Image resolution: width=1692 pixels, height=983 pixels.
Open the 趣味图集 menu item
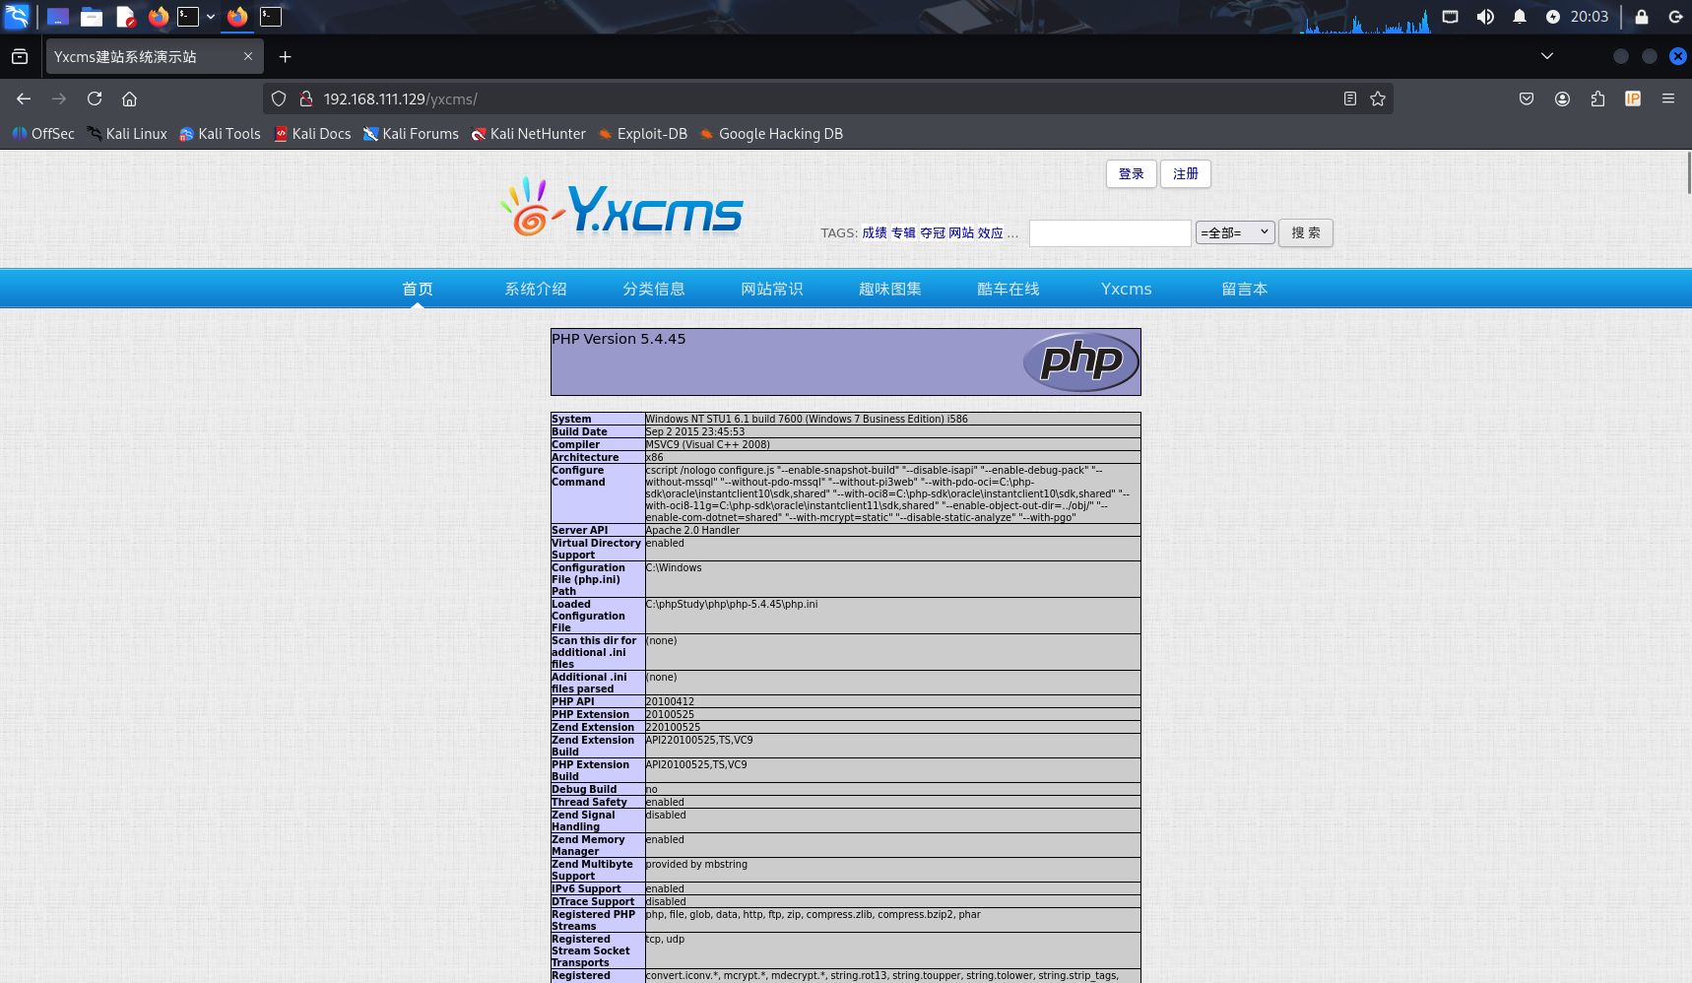click(x=890, y=289)
